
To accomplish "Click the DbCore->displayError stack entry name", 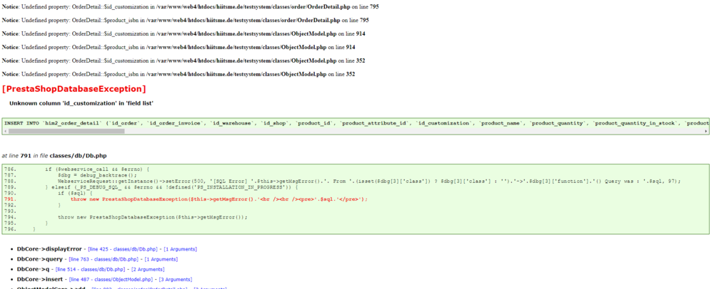I will click(x=49, y=249).
